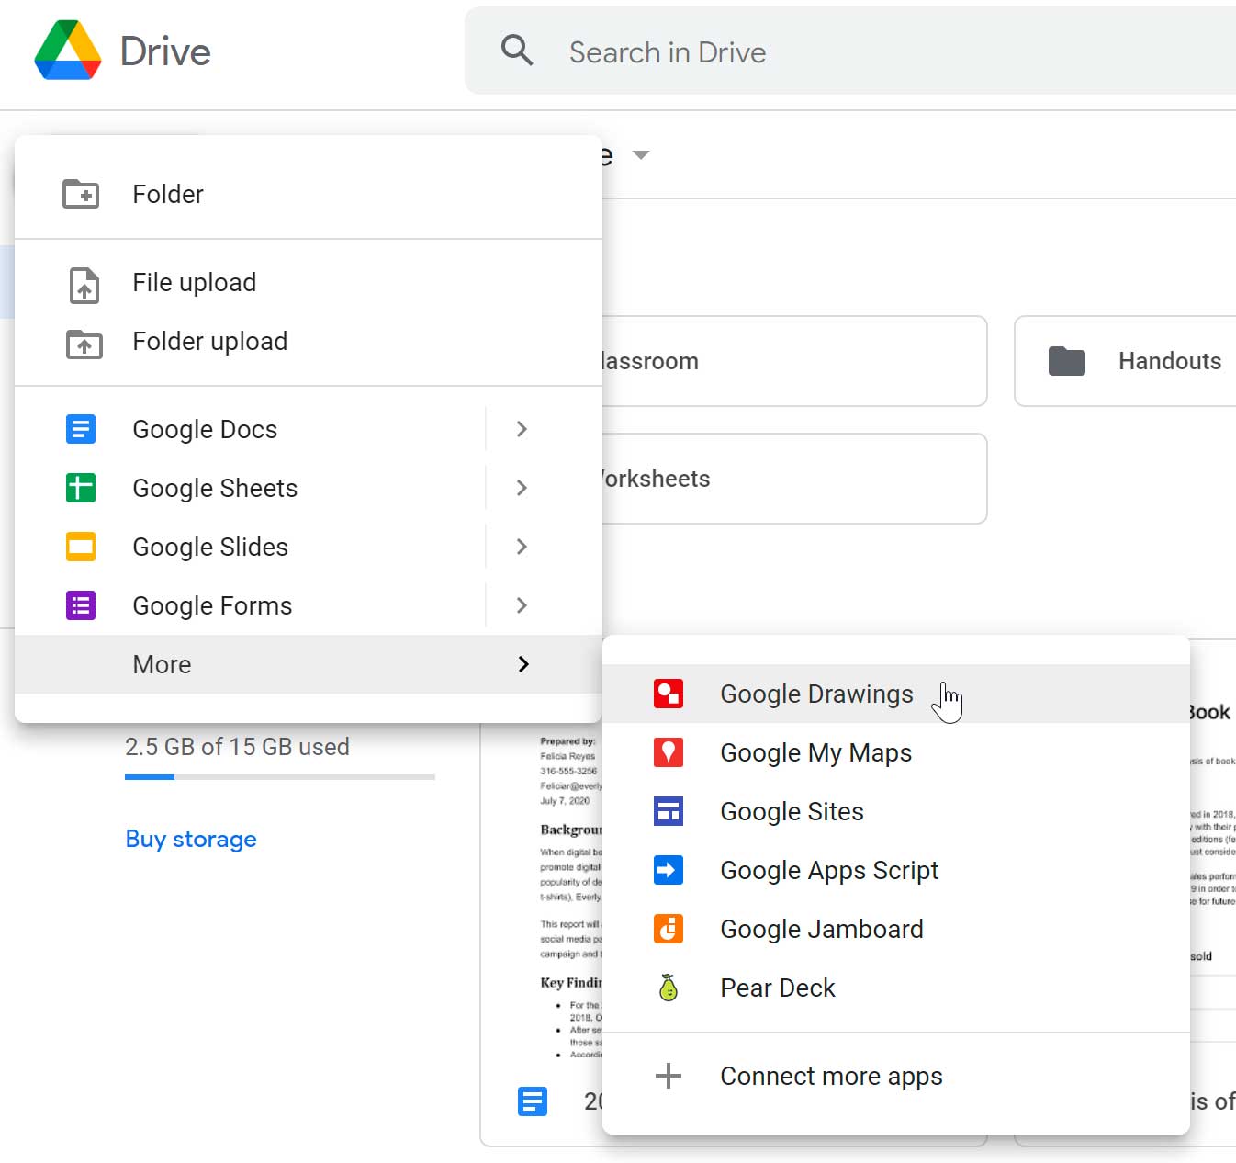
Task: Click the Google Jamboard icon
Action: [669, 929]
